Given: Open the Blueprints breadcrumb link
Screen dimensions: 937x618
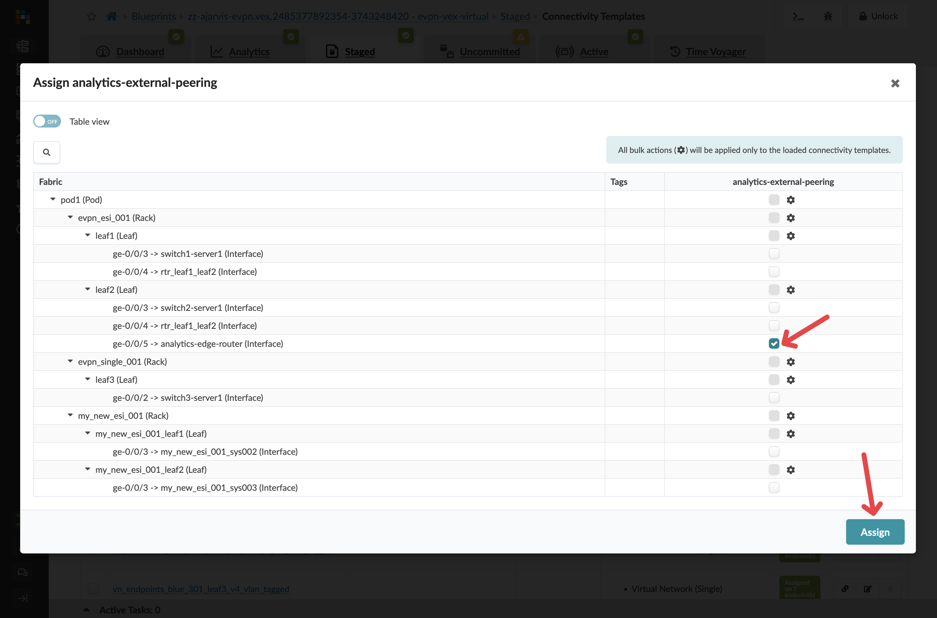Looking at the screenshot, I should tap(154, 16).
